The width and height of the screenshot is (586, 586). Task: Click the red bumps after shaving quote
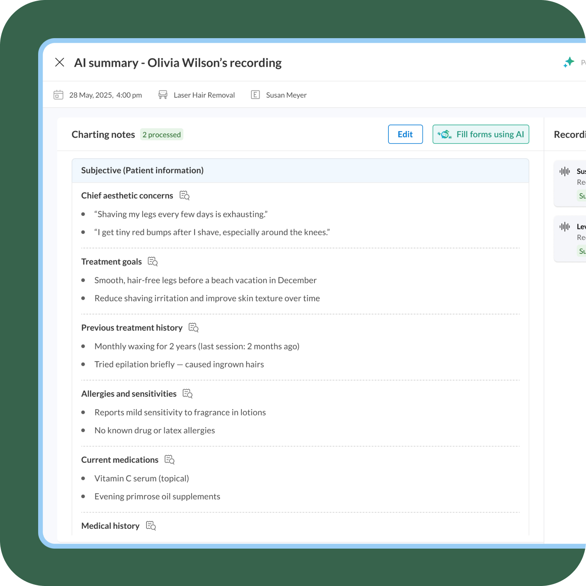pos(212,232)
